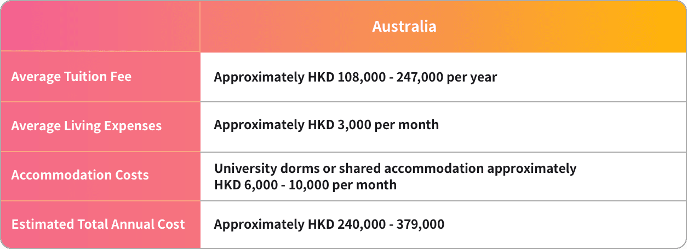Select the Average Tuition Fee row label
The height and width of the screenshot is (249, 687).
pos(71,77)
